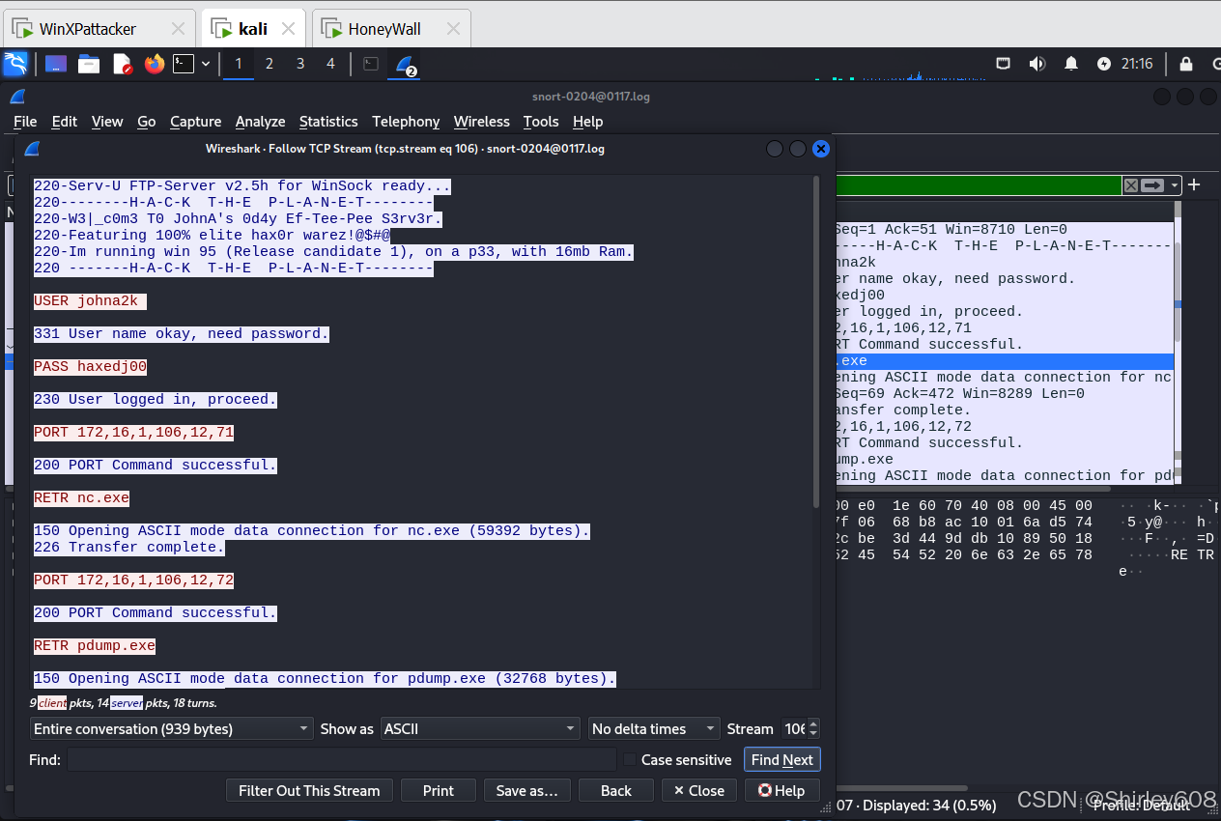Open the Tools menu
Screen dimensions: 1221x821
(x=541, y=121)
